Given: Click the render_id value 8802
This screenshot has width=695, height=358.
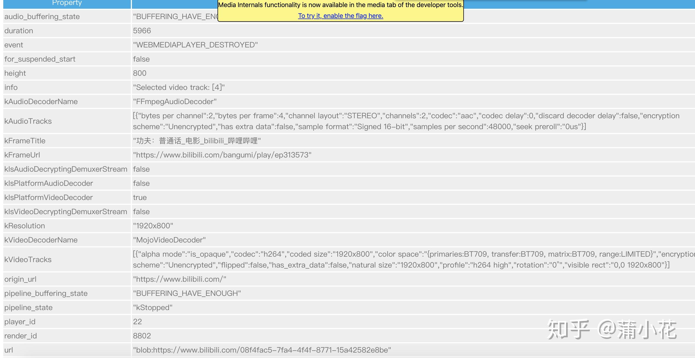Looking at the screenshot, I should coord(142,336).
